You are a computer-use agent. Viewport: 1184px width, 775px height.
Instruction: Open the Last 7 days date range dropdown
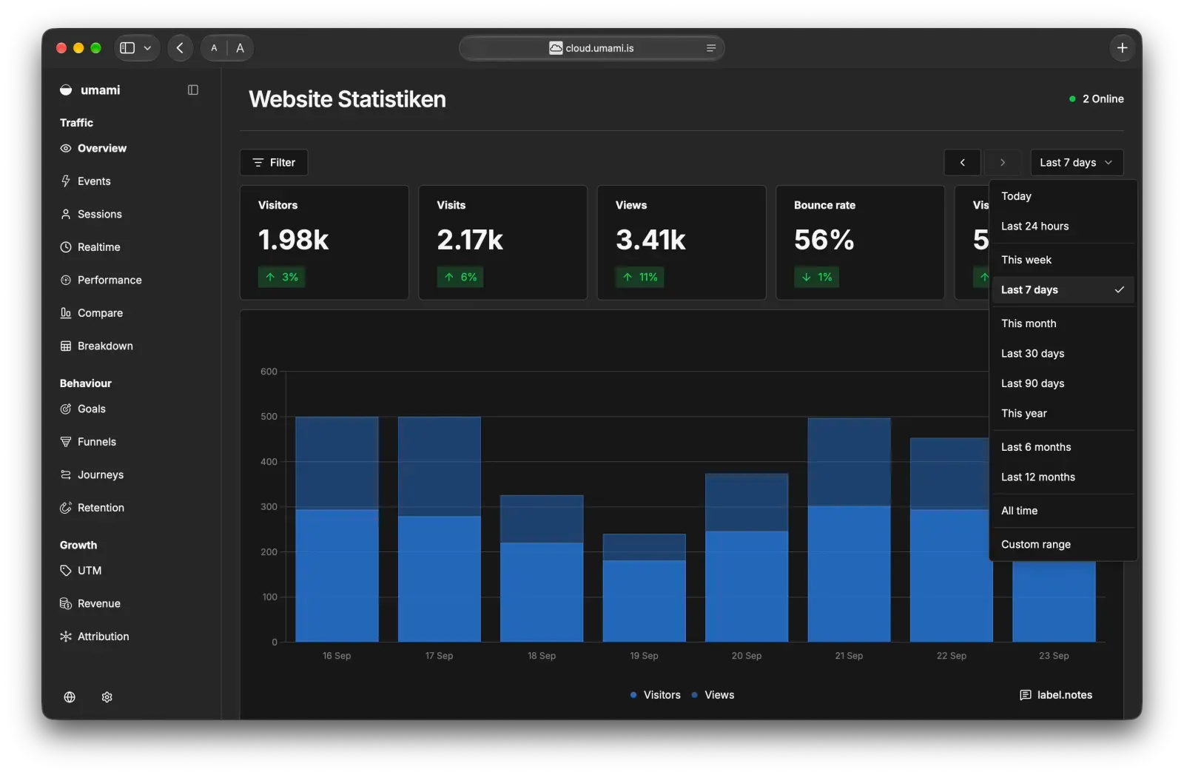pos(1077,163)
